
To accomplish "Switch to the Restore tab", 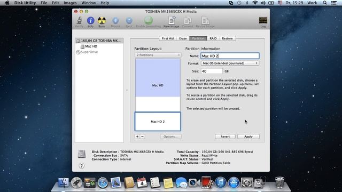I will click(227, 38).
